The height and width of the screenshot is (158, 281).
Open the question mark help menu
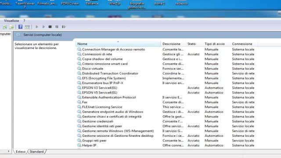click(x=25, y=21)
